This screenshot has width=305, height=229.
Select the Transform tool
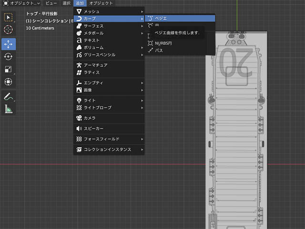coord(9,82)
